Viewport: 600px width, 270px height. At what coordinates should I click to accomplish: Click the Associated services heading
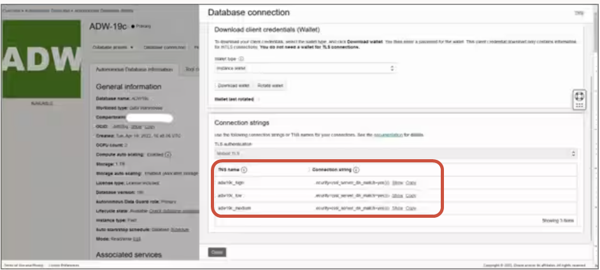(x=129, y=255)
